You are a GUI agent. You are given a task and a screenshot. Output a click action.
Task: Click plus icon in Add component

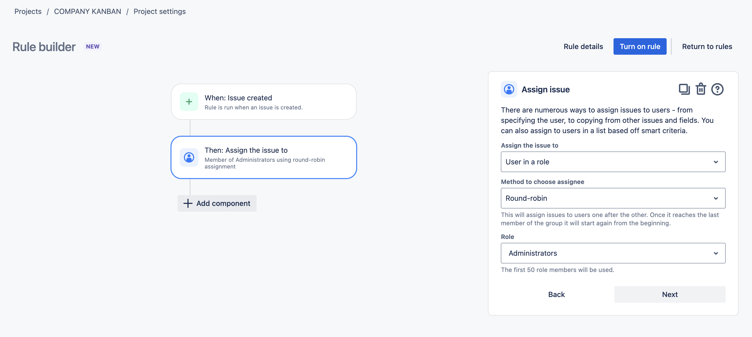(188, 203)
